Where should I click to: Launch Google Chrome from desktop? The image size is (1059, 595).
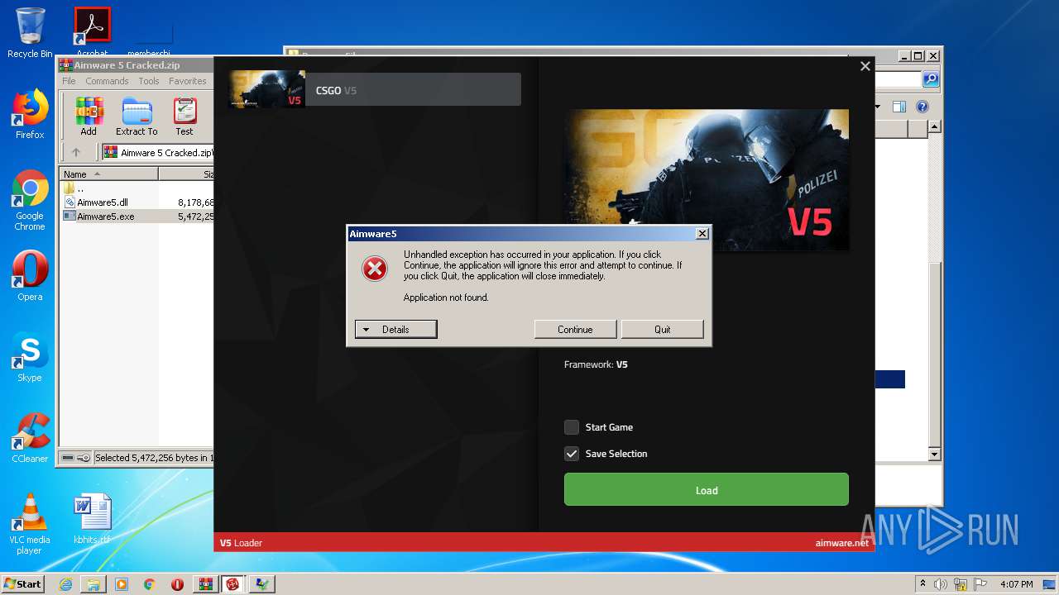(x=30, y=201)
